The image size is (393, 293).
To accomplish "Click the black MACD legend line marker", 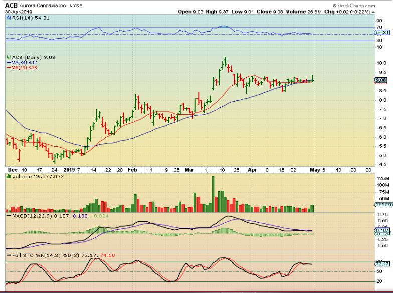I will click(x=8, y=215).
